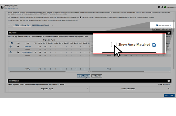Click the T value in MELLON's TSJ column

35,52
